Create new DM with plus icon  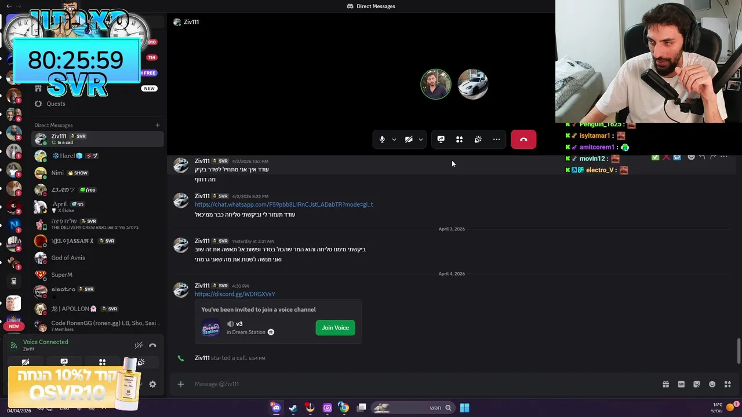(157, 125)
